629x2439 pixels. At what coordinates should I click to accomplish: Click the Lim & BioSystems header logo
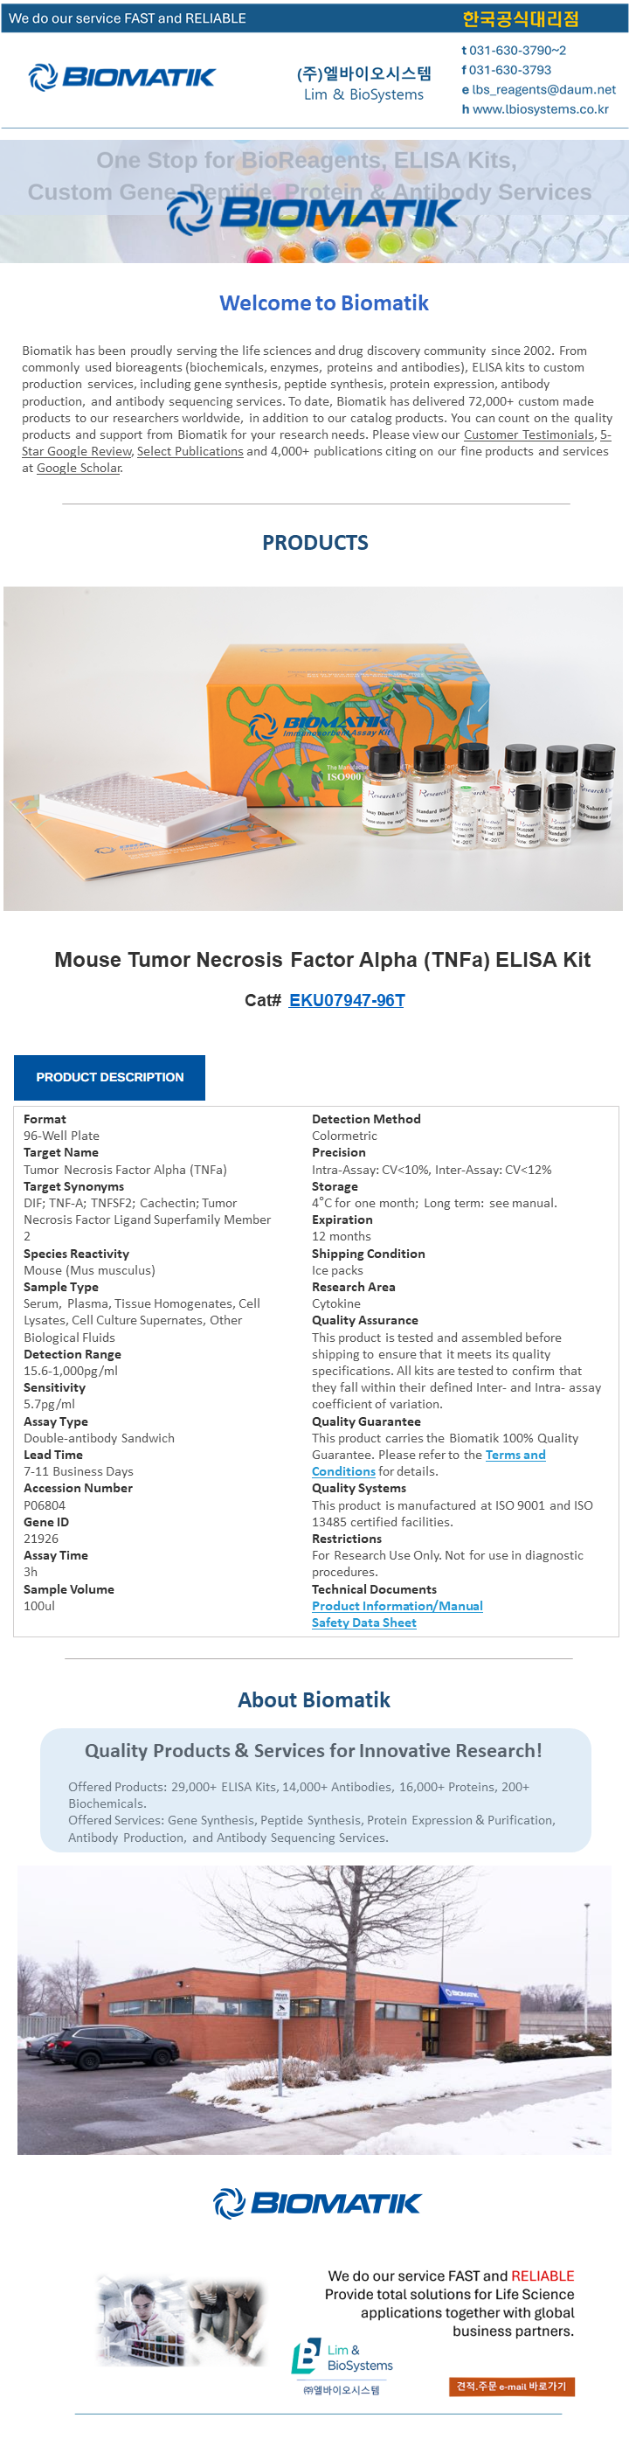tap(364, 83)
